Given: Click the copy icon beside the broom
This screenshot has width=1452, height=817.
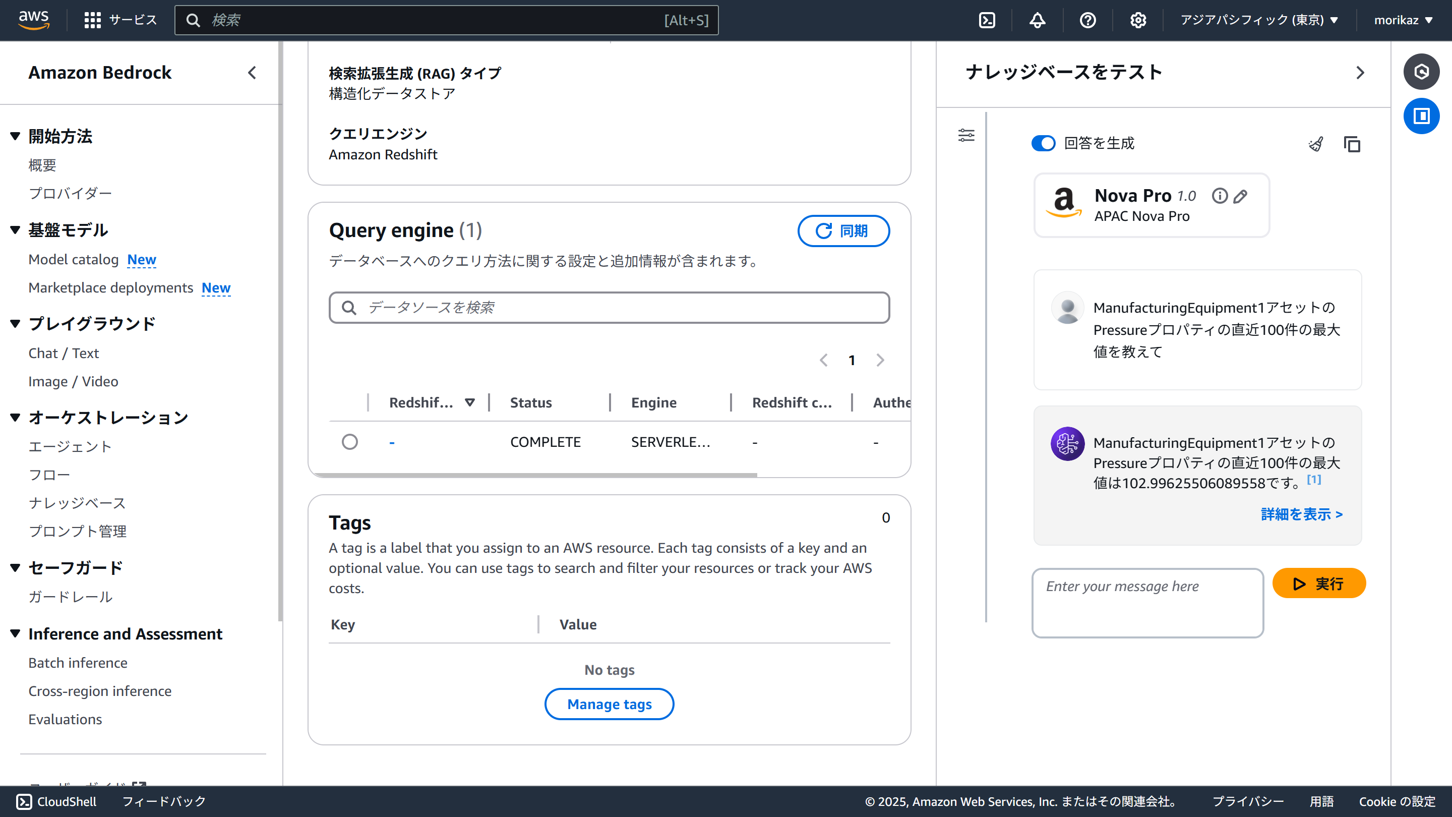Looking at the screenshot, I should click(1352, 144).
